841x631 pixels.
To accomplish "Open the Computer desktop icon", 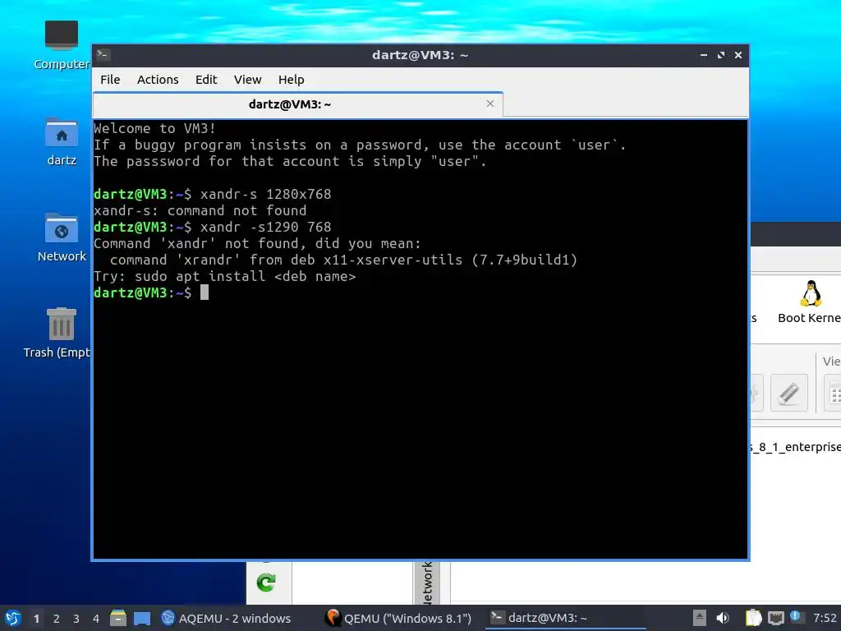I will click(x=62, y=45).
